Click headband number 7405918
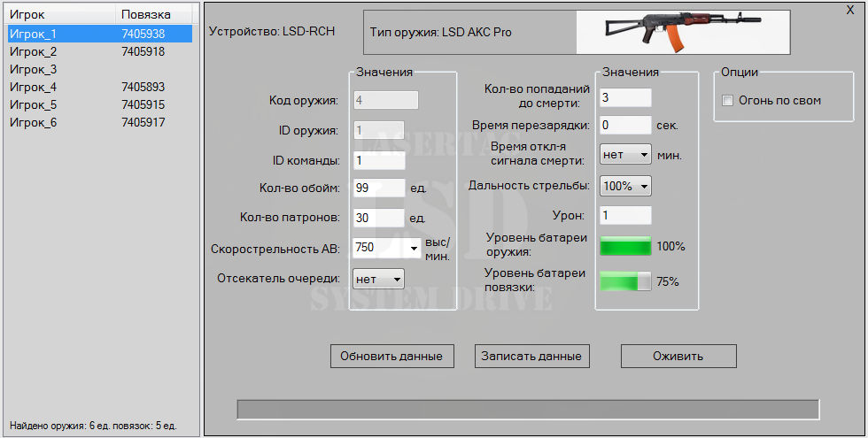 pos(143,51)
